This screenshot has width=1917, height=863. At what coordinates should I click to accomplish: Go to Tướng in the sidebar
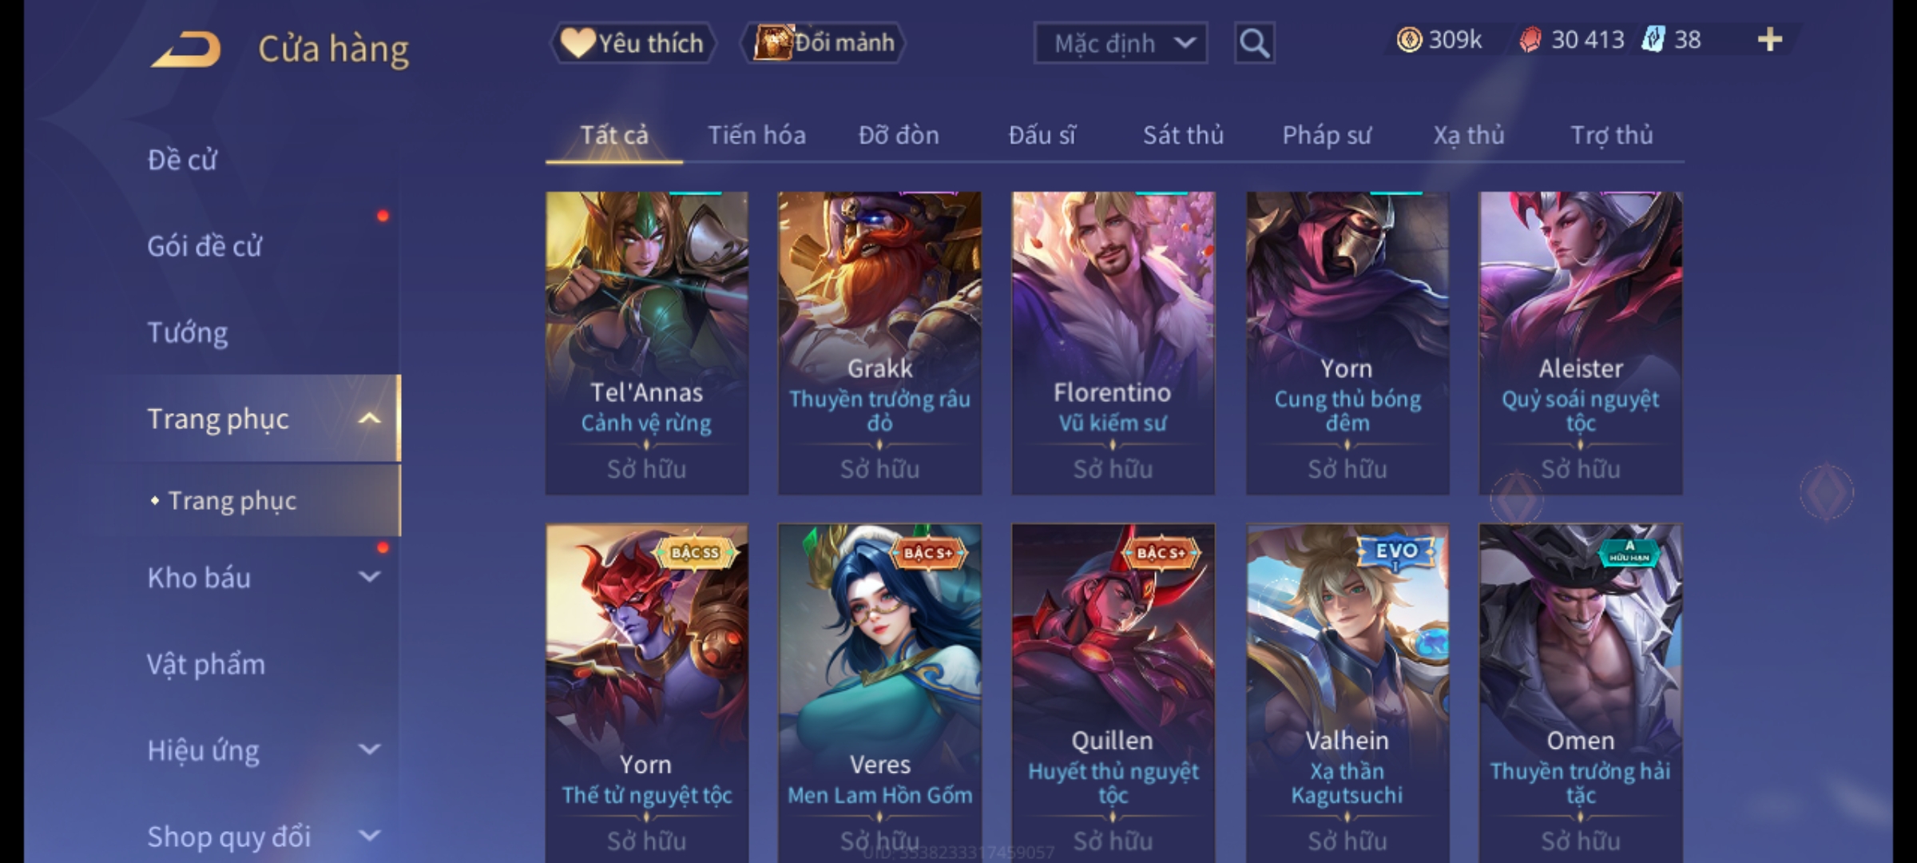(188, 332)
